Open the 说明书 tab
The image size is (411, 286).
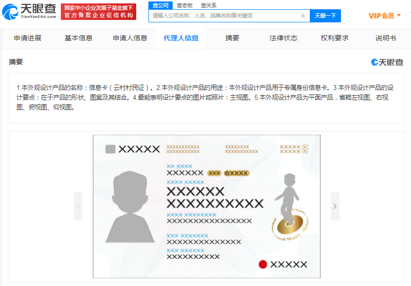click(384, 37)
